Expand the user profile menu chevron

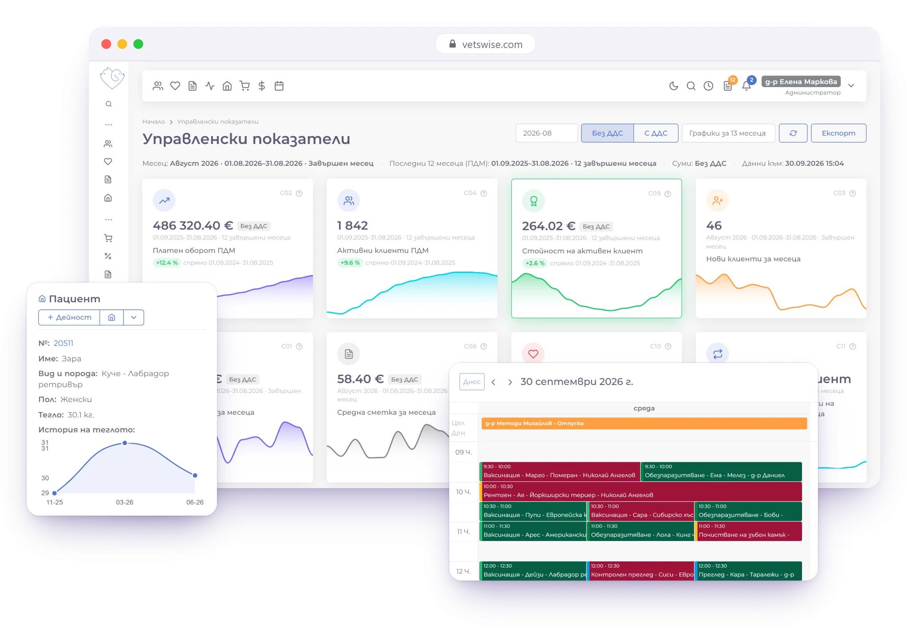[851, 85]
